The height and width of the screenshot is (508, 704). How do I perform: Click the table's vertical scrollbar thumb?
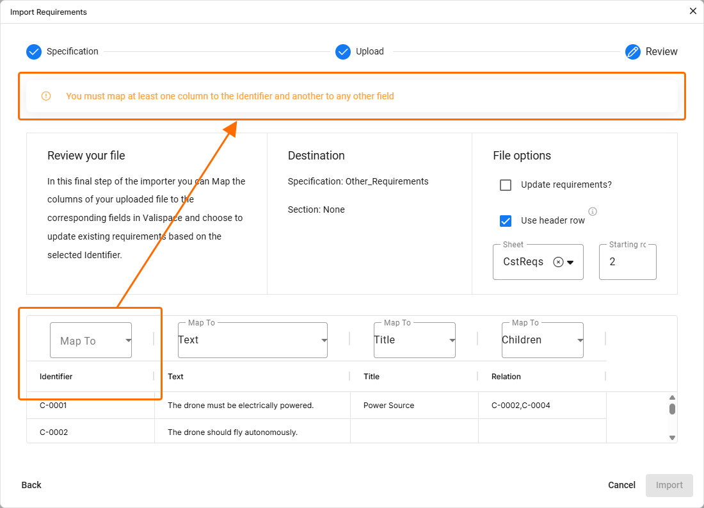click(672, 409)
